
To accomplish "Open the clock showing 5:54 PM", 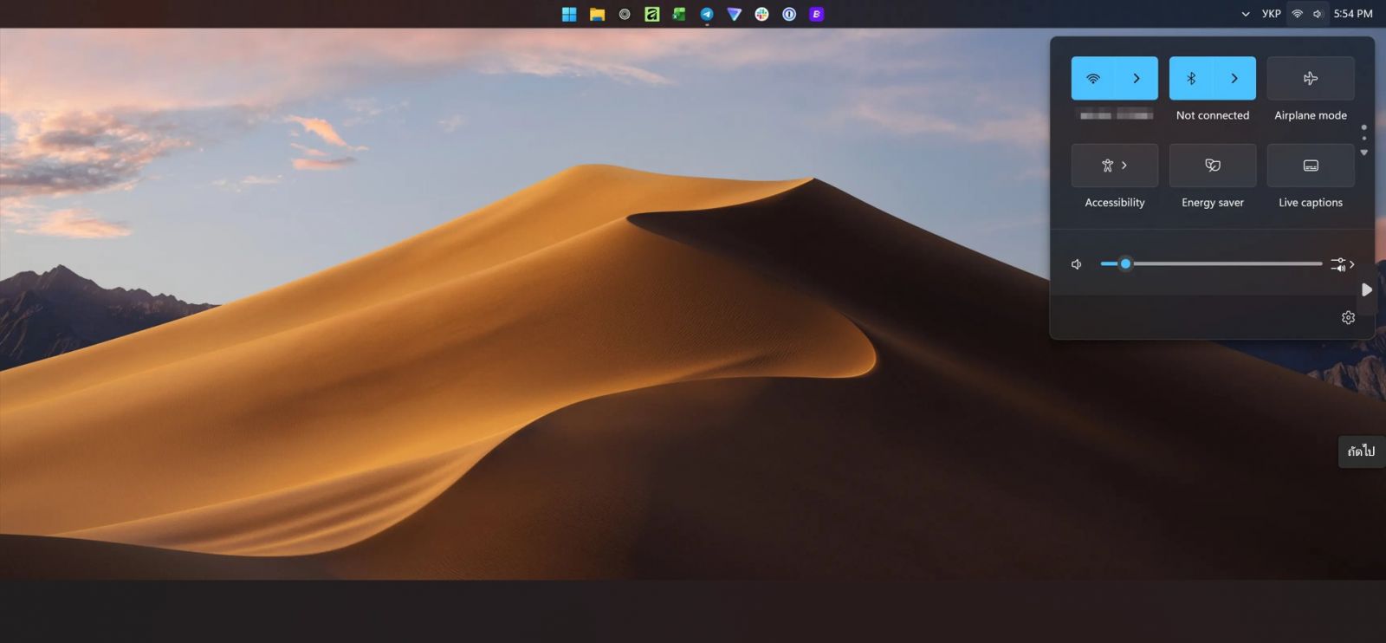I will (x=1353, y=14).
